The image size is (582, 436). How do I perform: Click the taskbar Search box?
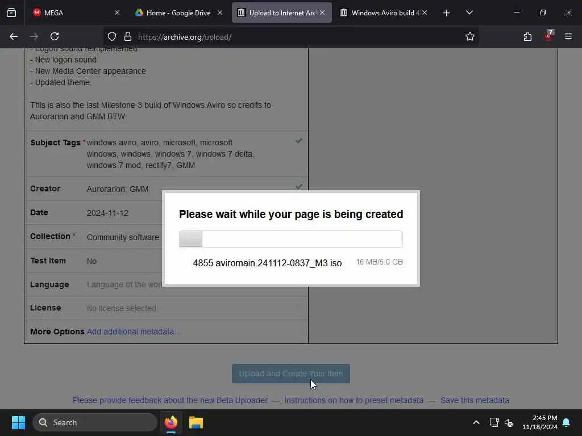coord(95,422)
